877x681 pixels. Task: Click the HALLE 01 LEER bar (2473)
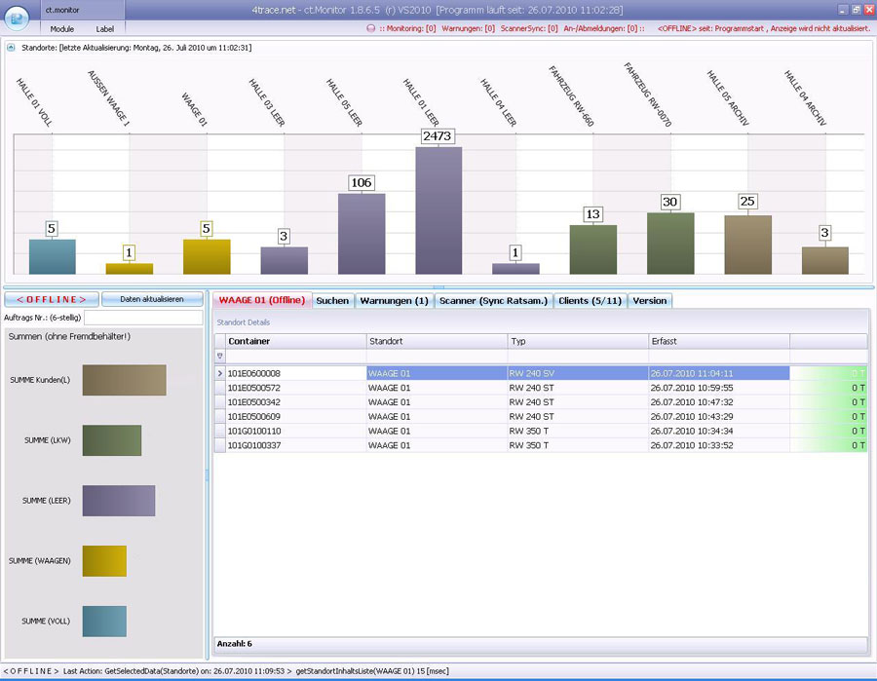pyautogui.click(x=438, y=210)
